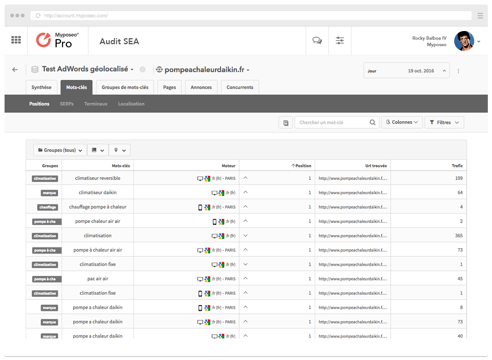Image resolution: width=492 pixels, height=360 pixels.
Task: Sort by the Moteur column header
Action: pos(229,166)
